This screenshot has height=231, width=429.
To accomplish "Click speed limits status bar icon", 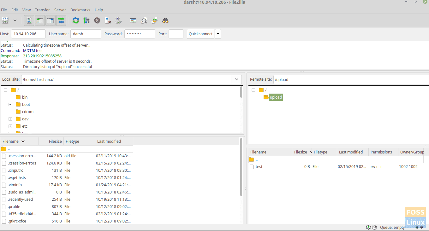I will click(374, 227).
